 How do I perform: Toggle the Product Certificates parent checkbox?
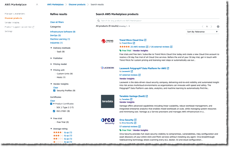(x=51, y=104)
